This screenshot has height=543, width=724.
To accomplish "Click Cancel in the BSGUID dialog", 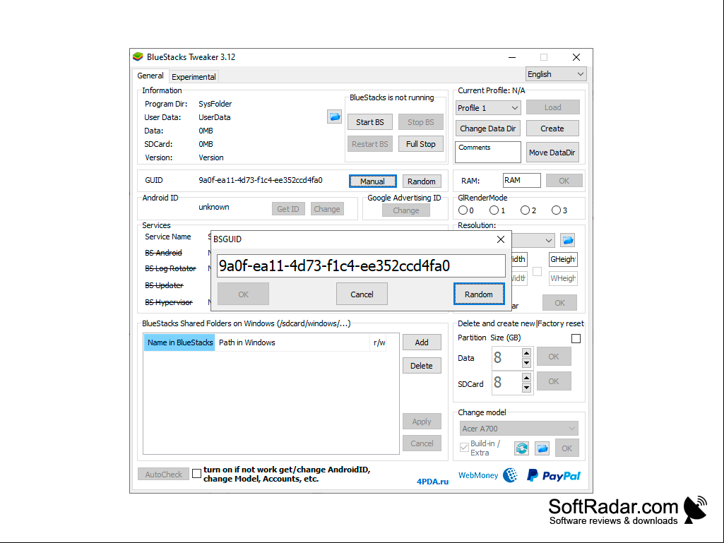I will pyautogui.click(x=362, y=294).
